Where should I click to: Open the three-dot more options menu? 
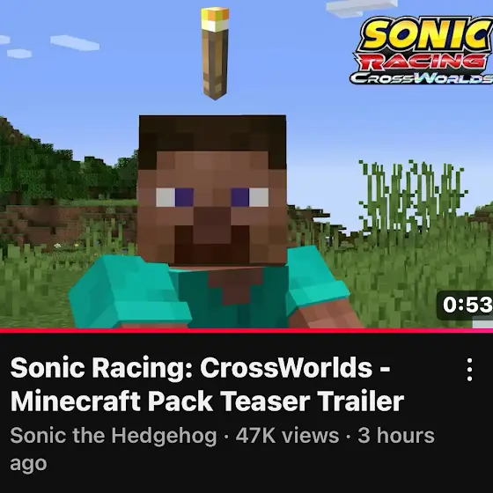click(469, 370)
